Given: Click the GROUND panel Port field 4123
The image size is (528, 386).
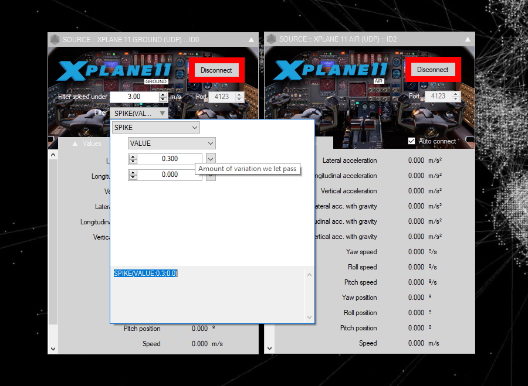Looking at the screenshot, I should click(222, 97).
